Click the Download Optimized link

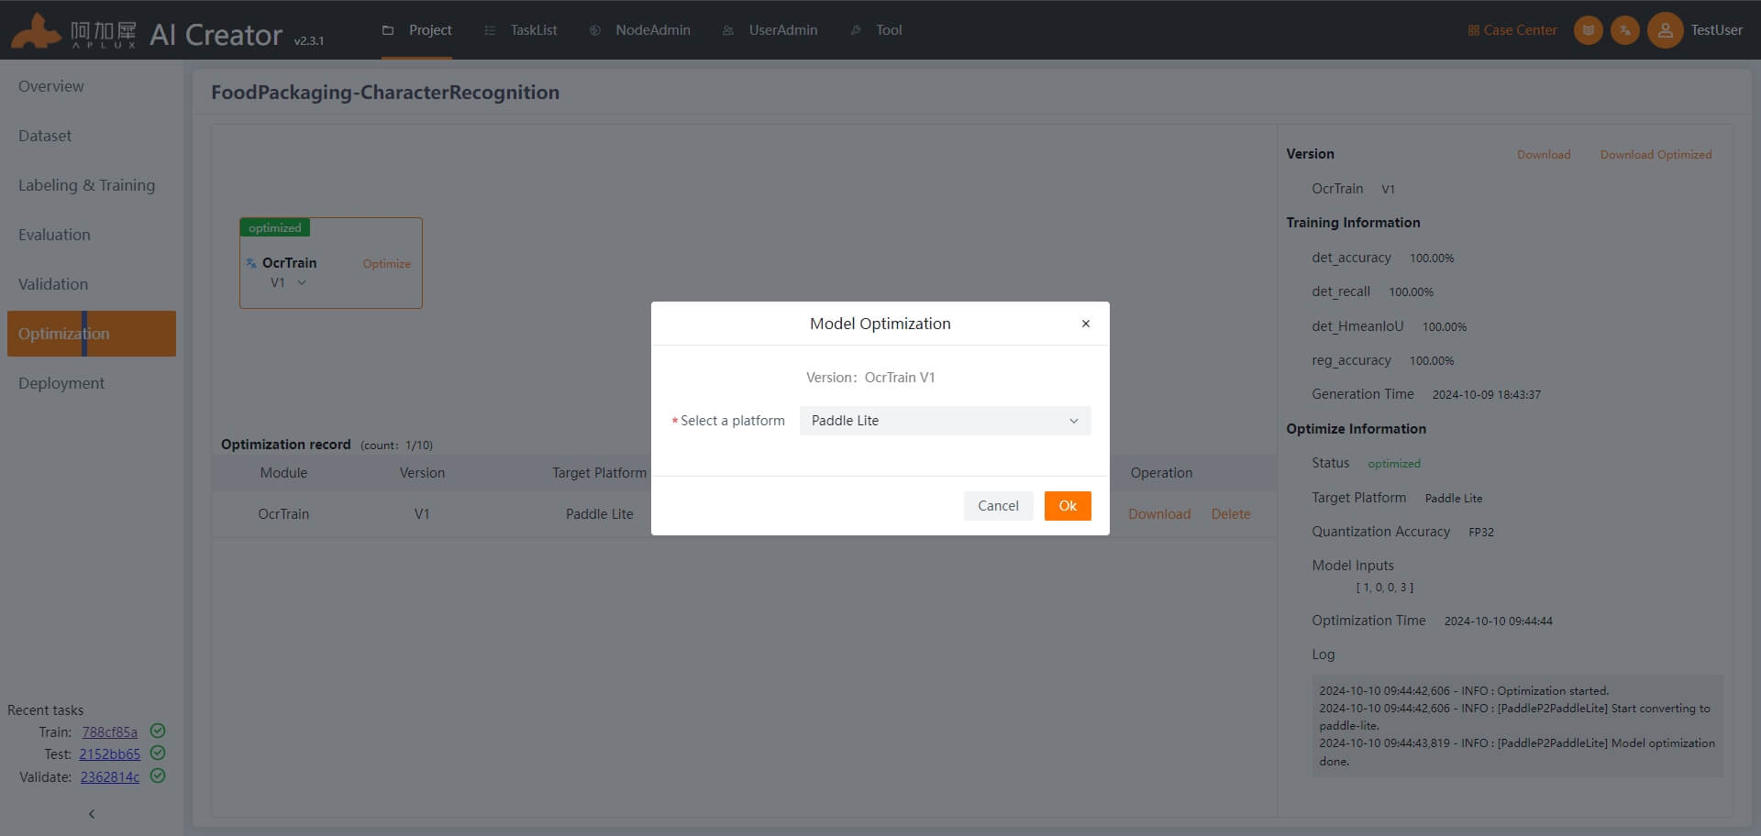click(1656, 155)
